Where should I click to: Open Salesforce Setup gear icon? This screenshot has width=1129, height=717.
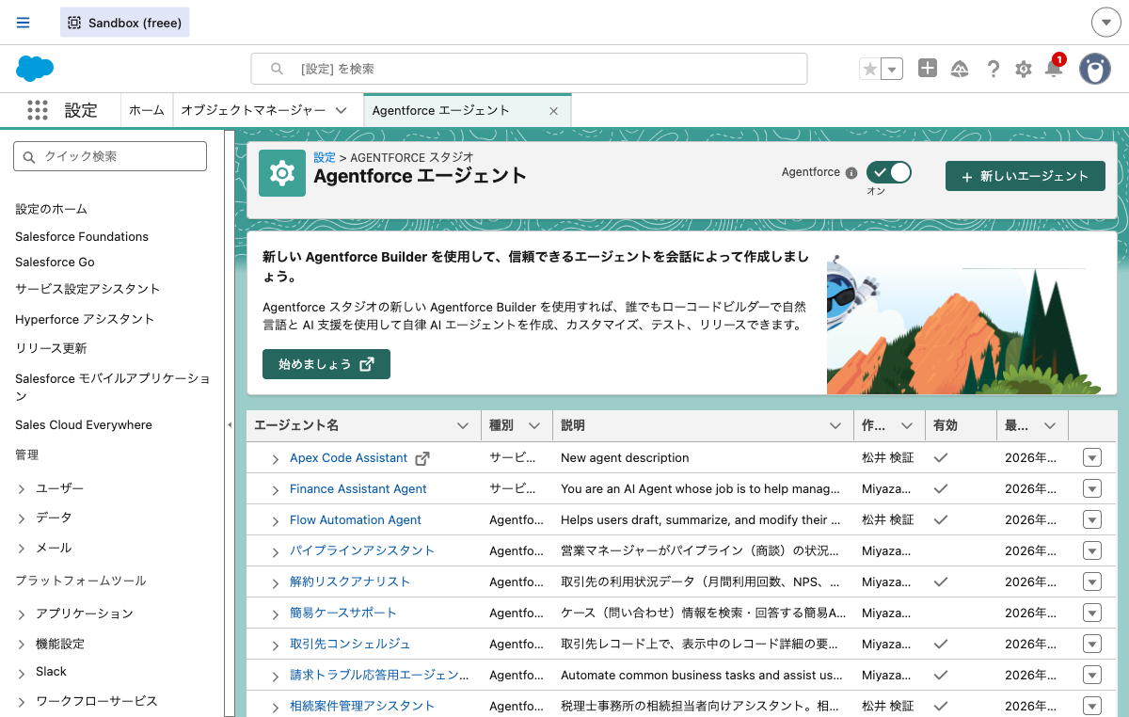click(x=1023, y=69)
